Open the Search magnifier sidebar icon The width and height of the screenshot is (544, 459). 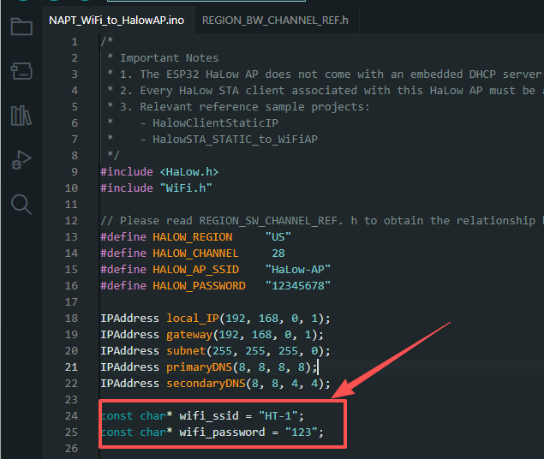point(21,205)
